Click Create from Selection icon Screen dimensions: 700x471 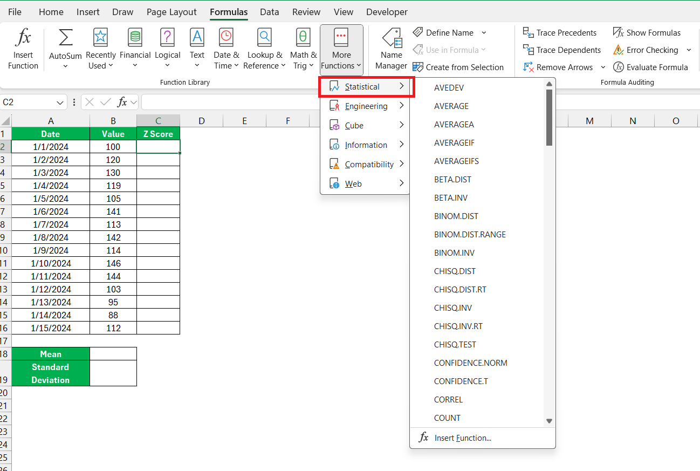(418, 67)
